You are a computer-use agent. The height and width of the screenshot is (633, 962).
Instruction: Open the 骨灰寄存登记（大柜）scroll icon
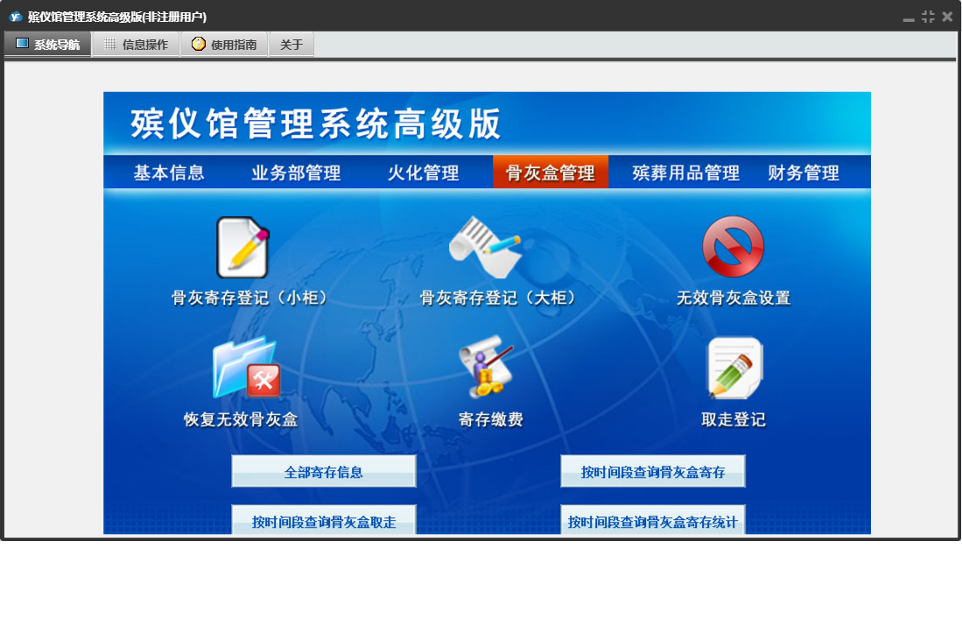coord(484,248)
